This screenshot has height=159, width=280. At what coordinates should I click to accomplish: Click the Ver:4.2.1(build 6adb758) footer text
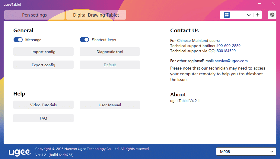click(x=54, y=155)
